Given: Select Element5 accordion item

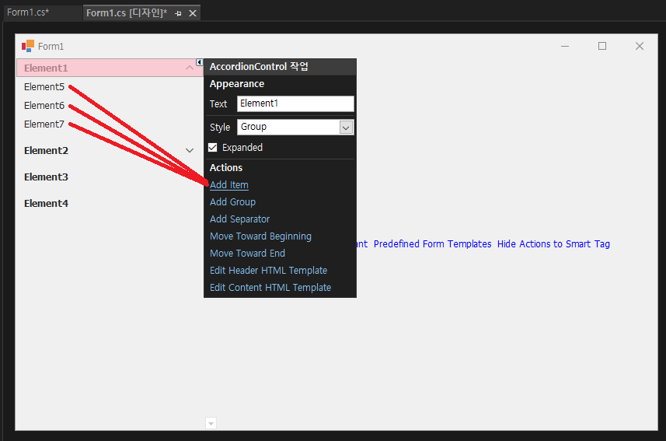Looking at the screenshot, I should [x=44, y=87].
